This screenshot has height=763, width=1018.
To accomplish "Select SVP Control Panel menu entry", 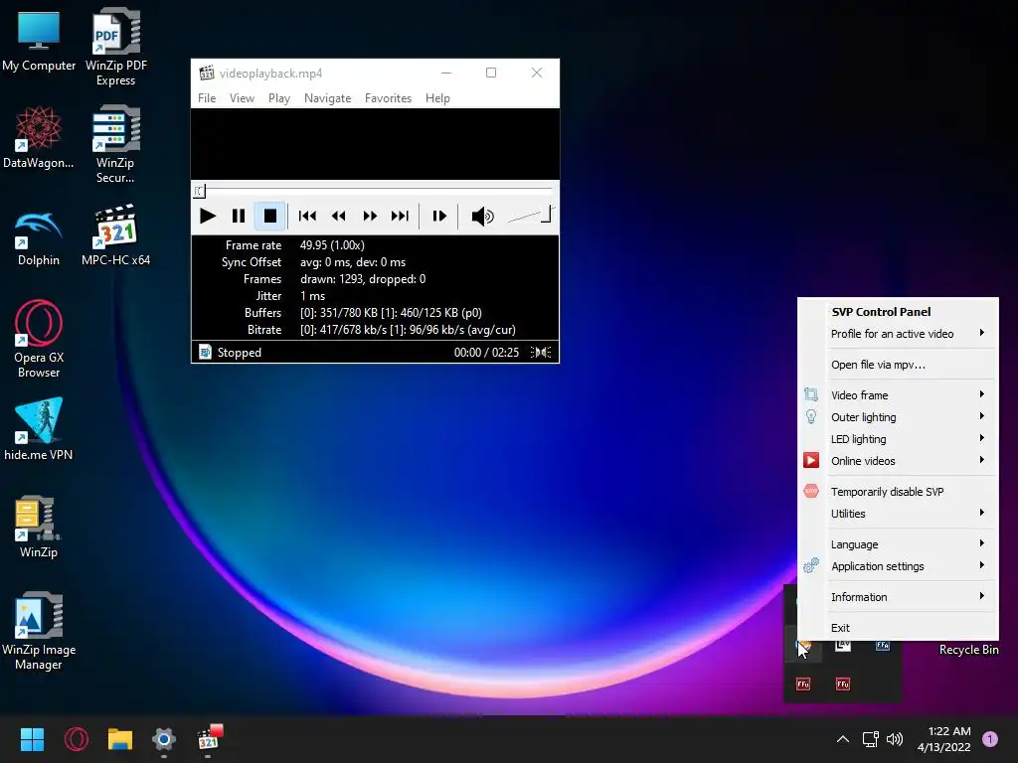I will coord(881,312).
